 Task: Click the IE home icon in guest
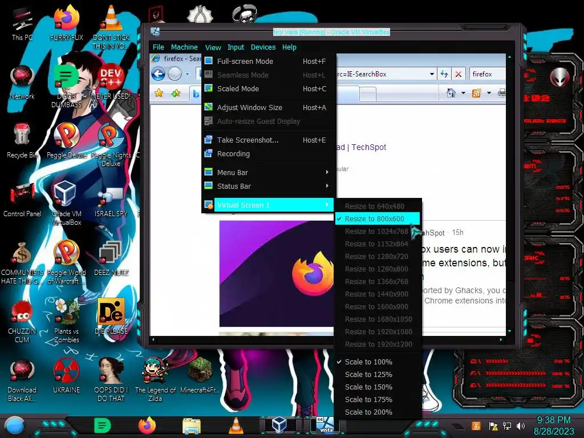451,93
